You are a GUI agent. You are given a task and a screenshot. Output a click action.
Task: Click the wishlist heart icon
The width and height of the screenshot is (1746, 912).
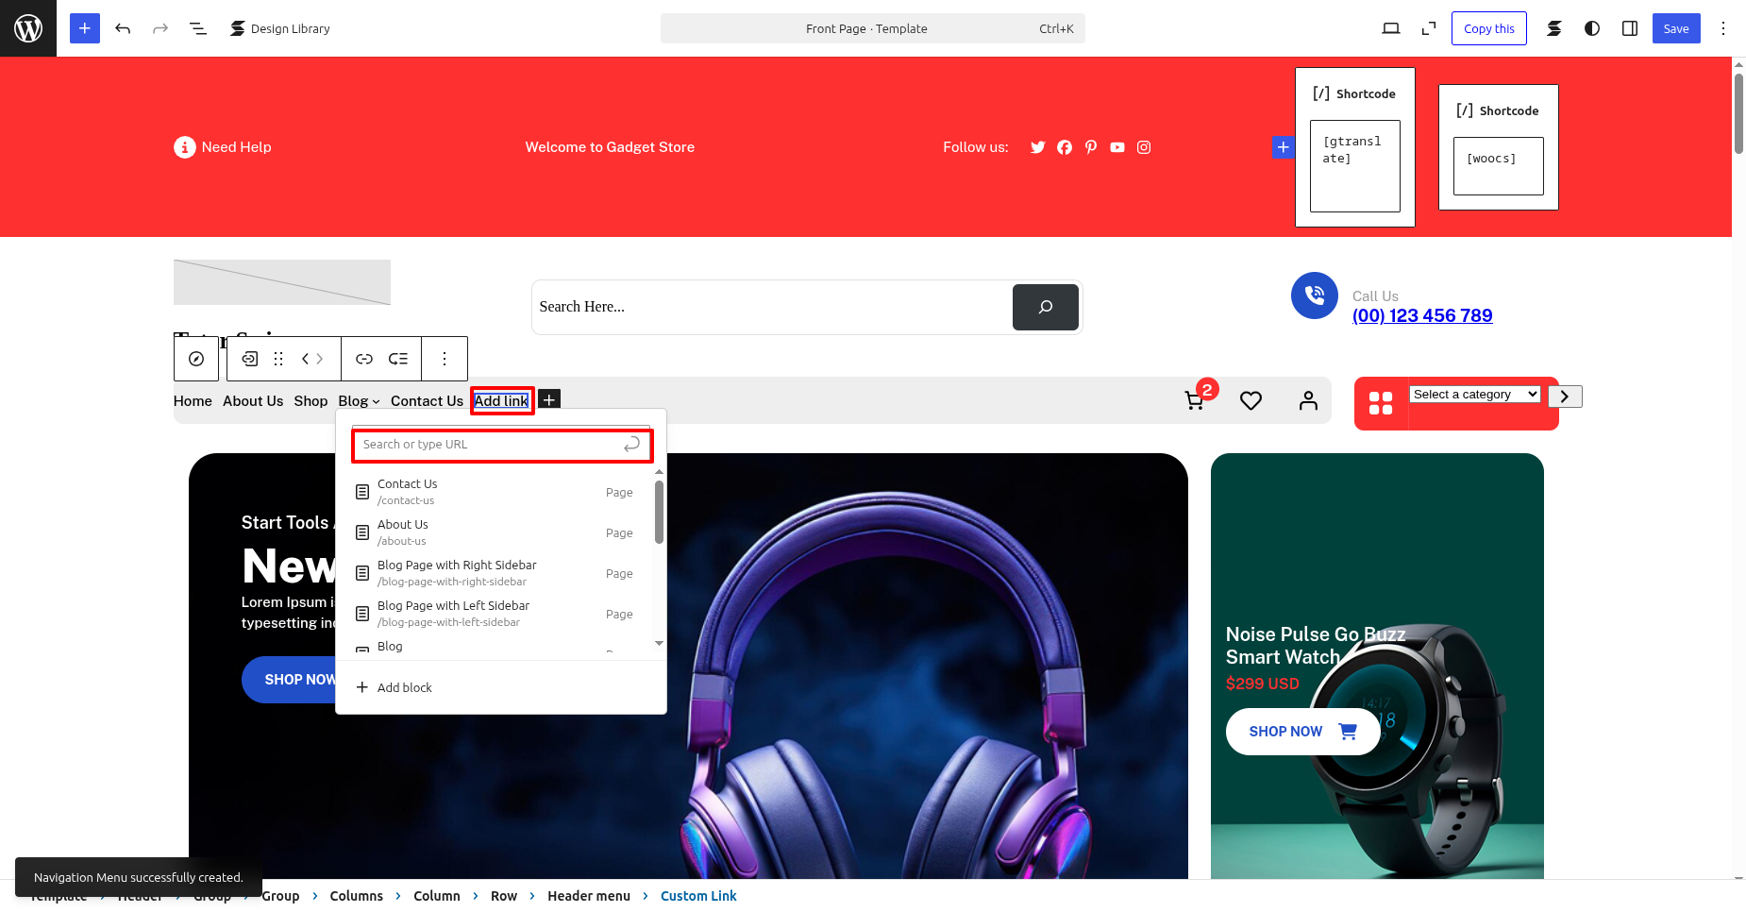tap(1251, 400)
